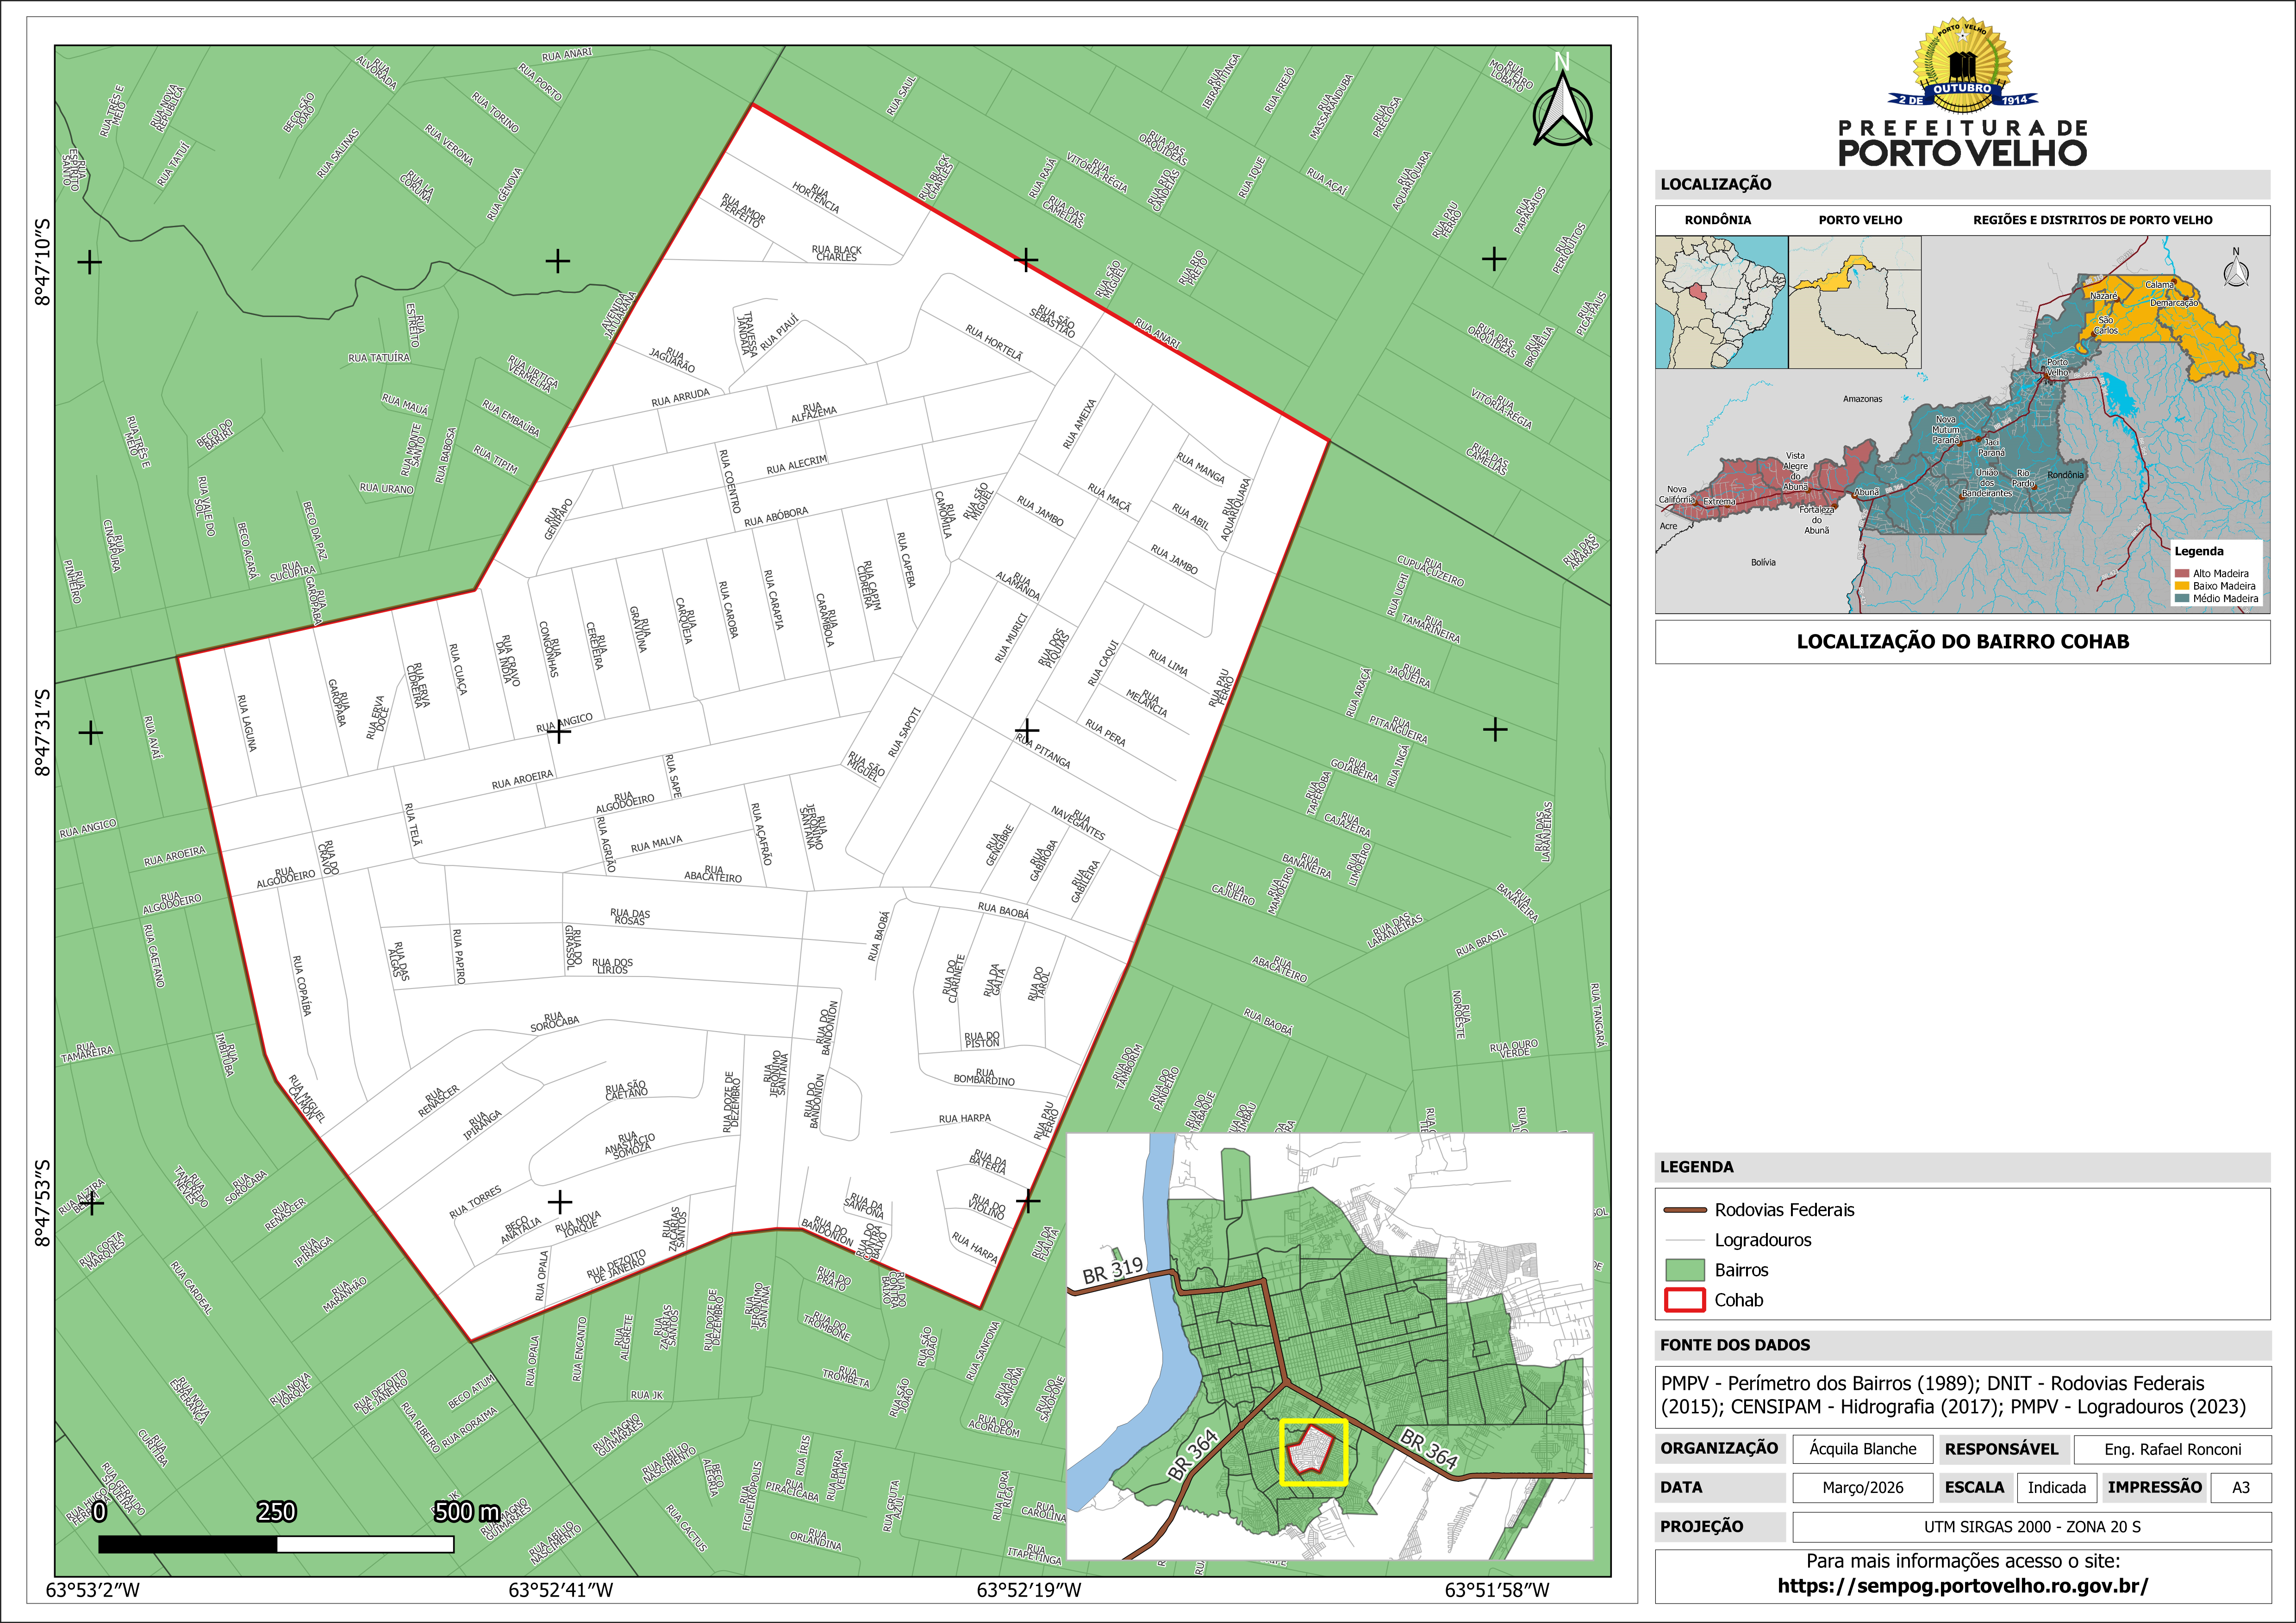Click the Eng. Rafael Ronconi field
2296x1623 pixels.
(2172, 1449)
